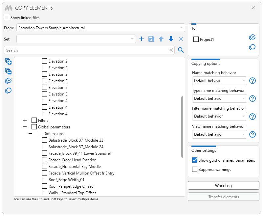Click the blue down arrow icon
The height and width of the screenshot is (216, 264).
[x=171, y=39]
